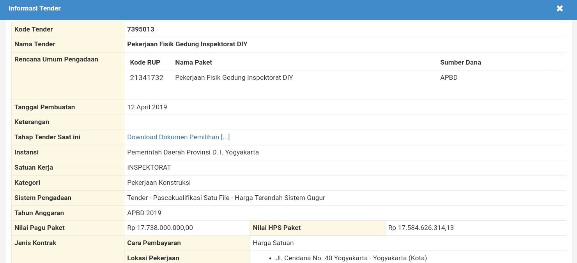The height and width of the screenshot is (263, 577).
Task: Select the tender code 7395013
Action: [x=141, y=29]
